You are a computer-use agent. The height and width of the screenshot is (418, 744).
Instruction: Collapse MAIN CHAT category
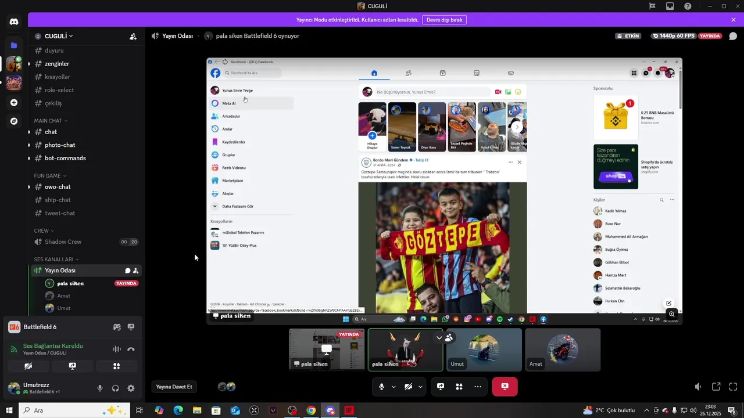point(51,121)
